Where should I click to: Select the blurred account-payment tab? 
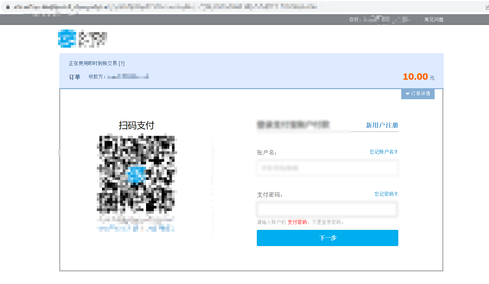(x=293, y=124)
